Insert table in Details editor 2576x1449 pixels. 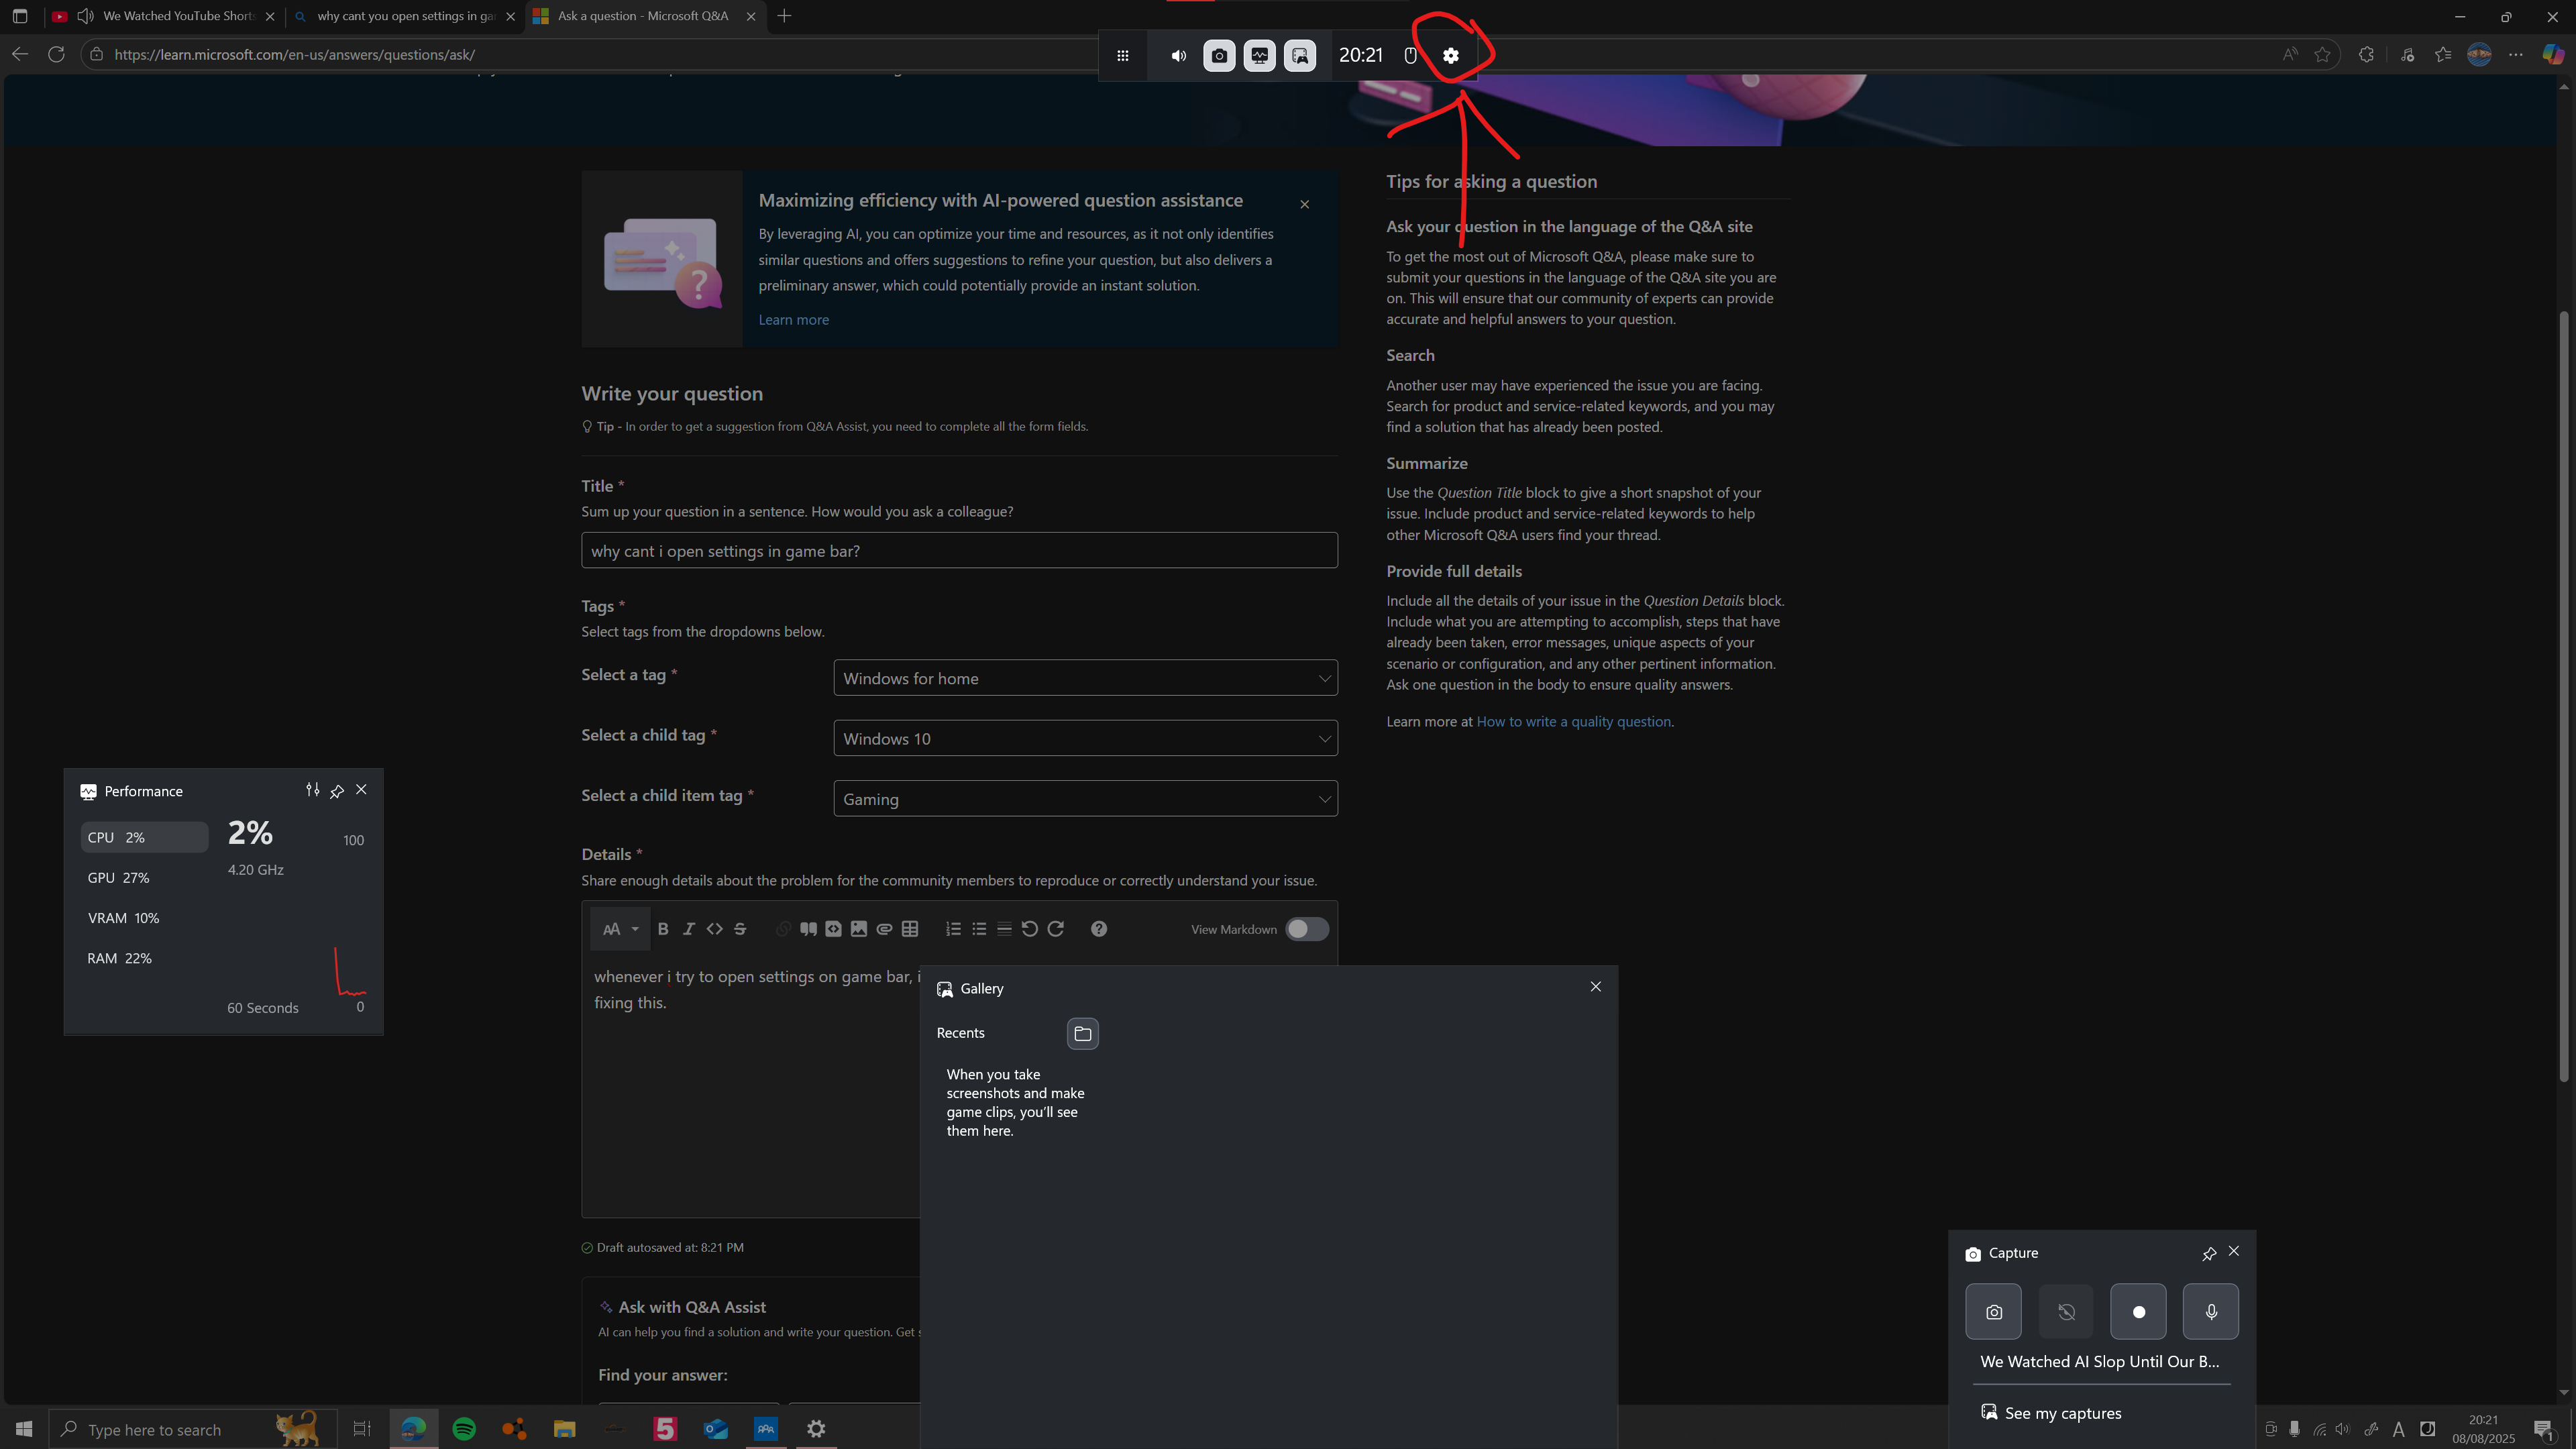(x=910, y=929)
